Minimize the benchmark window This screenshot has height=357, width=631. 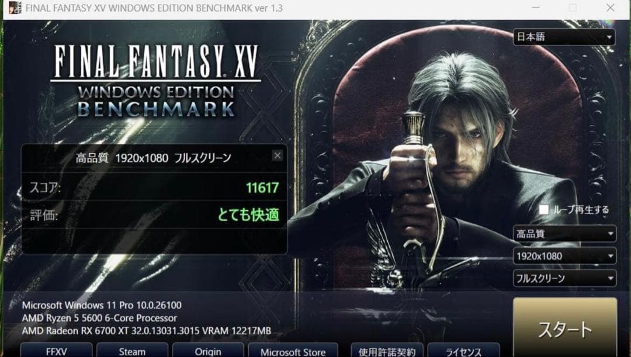(x=536, y=8)
